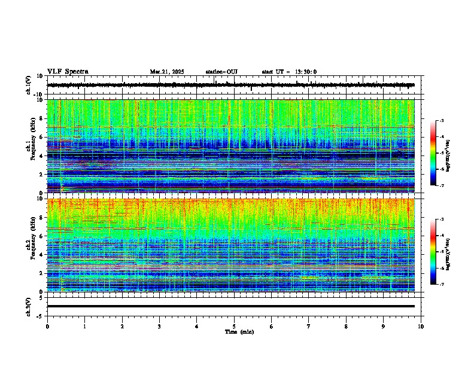The image size is (474, 366).
Task: Click time axis tick label "7"
Action: 309,327
